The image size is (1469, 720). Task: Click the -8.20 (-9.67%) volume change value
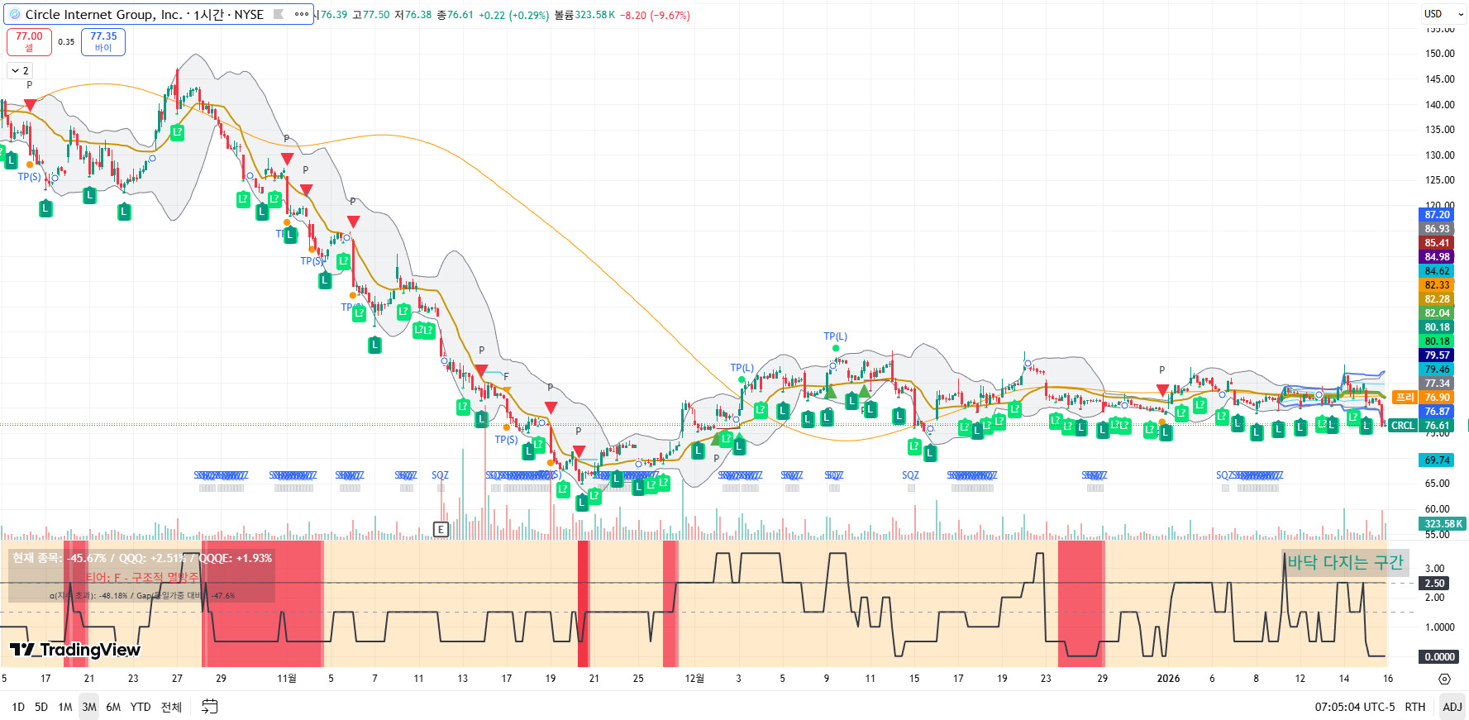[656, 15]
